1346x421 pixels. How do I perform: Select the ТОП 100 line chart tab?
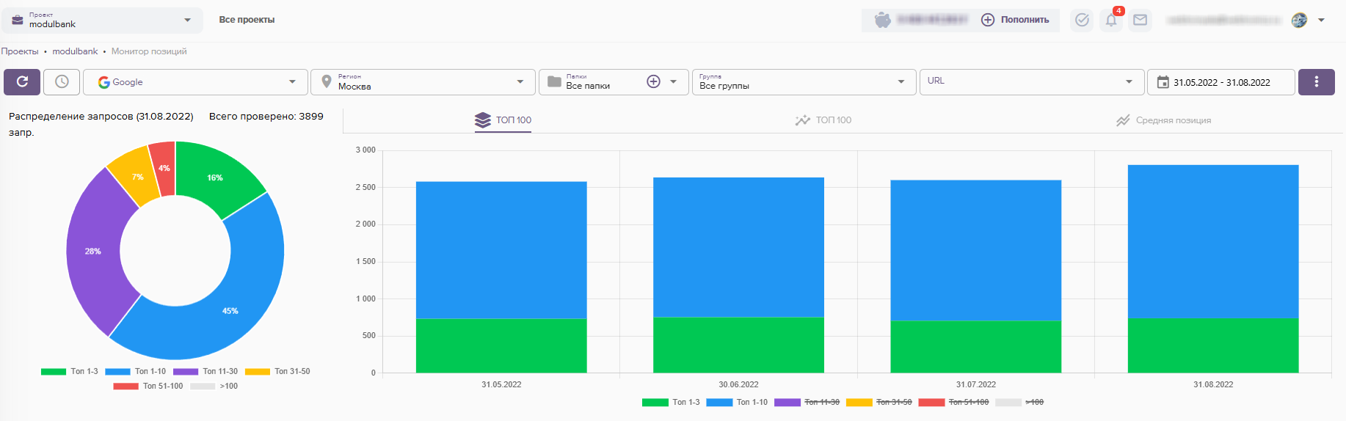pos(823,120)
